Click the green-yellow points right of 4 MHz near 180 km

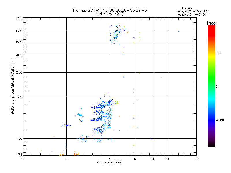pyautogui.click(x=116, y=103)
